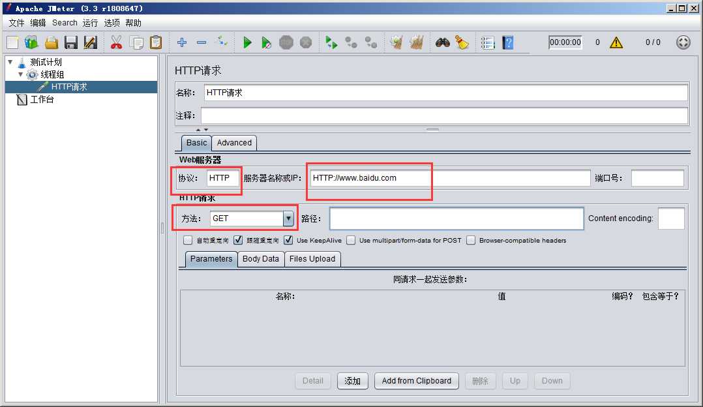Click the Remote start all icon

(x=331, y=42)
